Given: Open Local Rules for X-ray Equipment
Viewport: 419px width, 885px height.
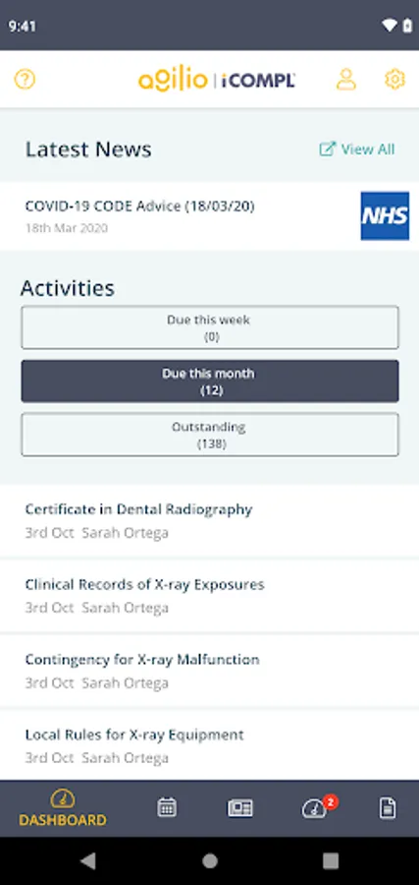Looking at the screenshot, I should pyautogui.click(x=210, y=745).
